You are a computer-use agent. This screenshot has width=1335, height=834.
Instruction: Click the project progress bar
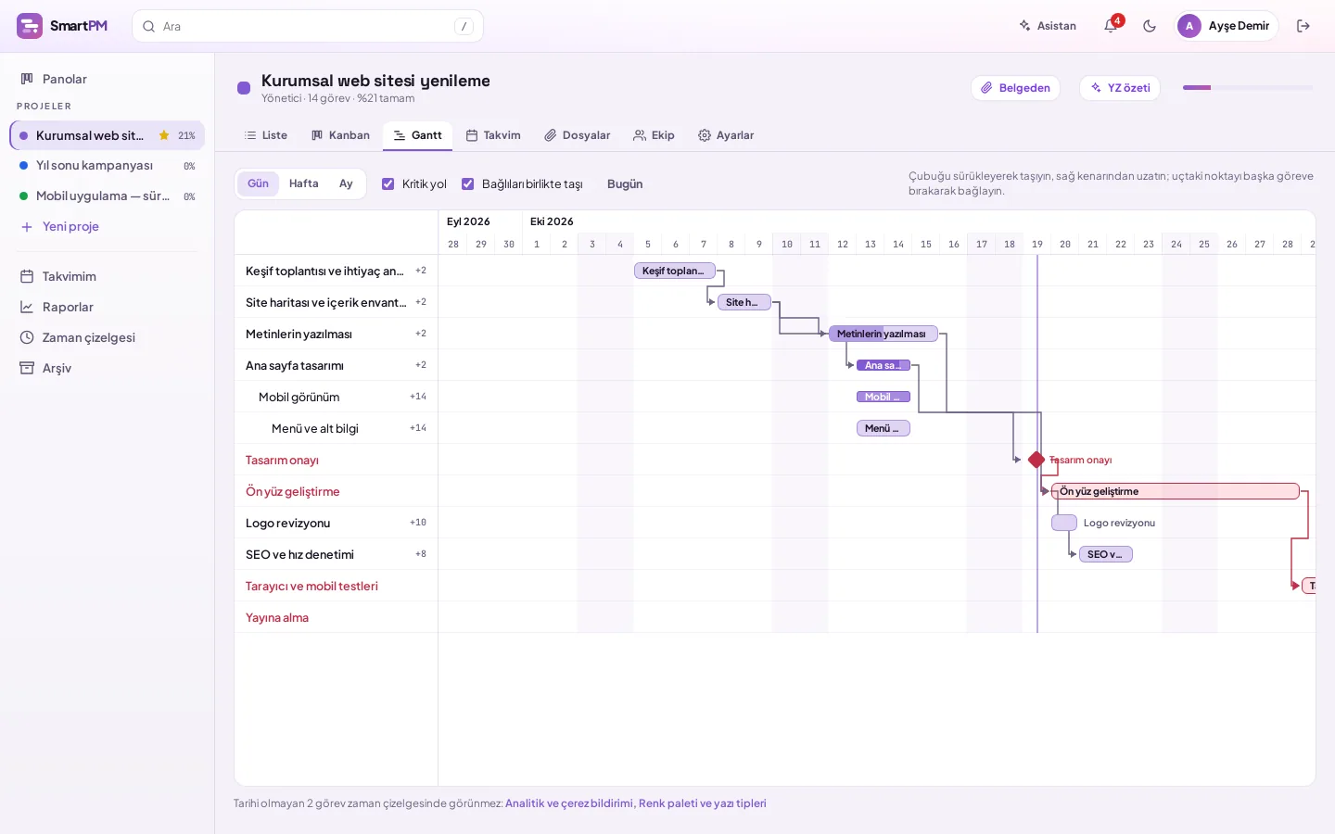[x=1248, y=88]
